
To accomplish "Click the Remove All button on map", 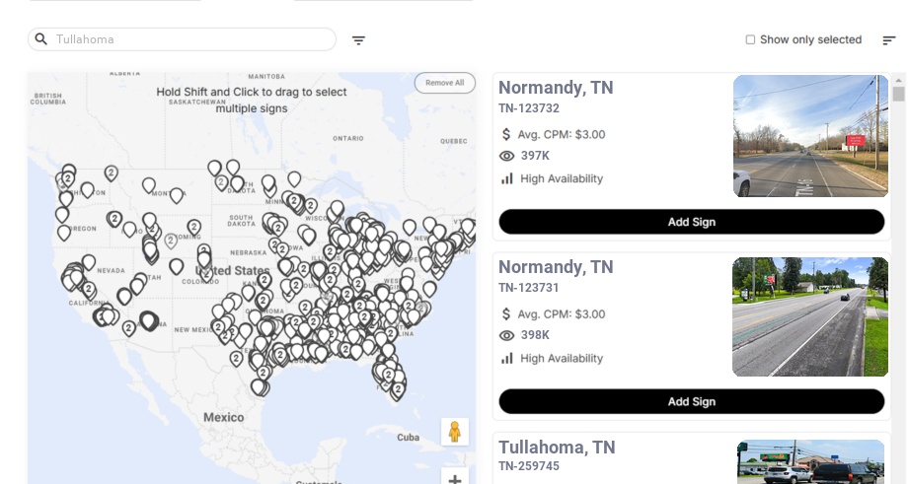I will tap(444, 83).
